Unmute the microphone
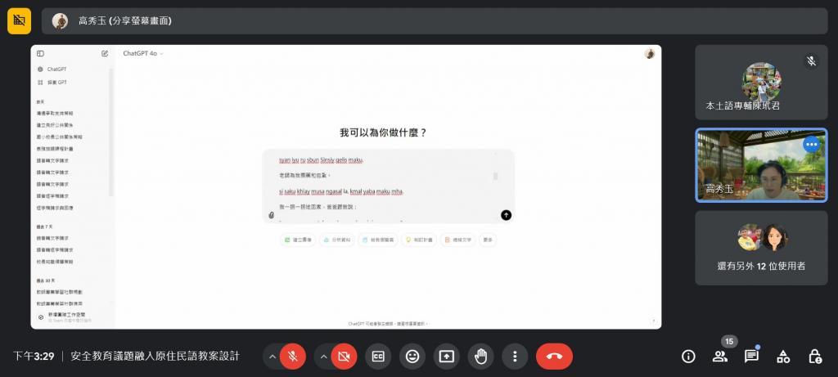The image size is (838, 377). click(x=292, y=357)
